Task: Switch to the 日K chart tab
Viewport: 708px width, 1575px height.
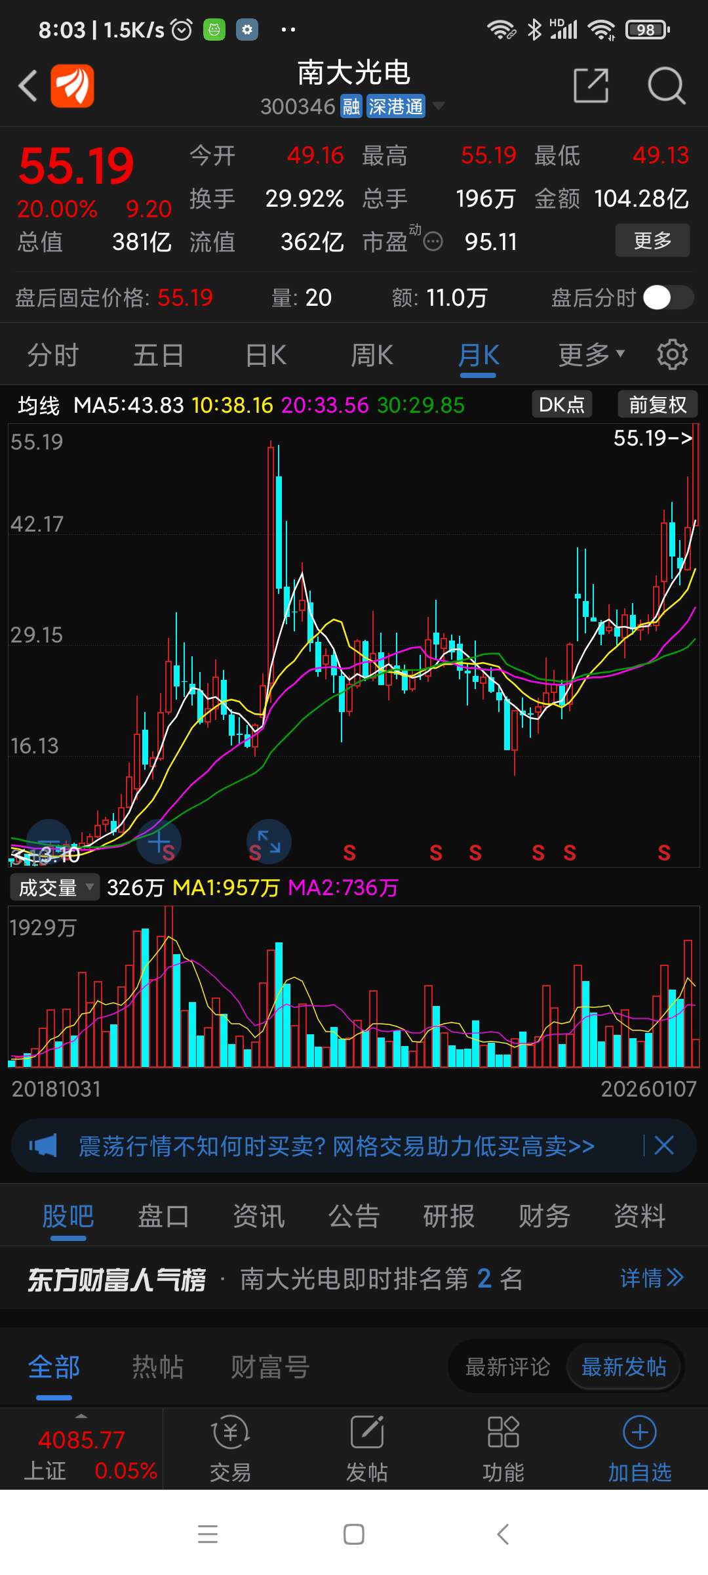Action: (x=266, y=355)
